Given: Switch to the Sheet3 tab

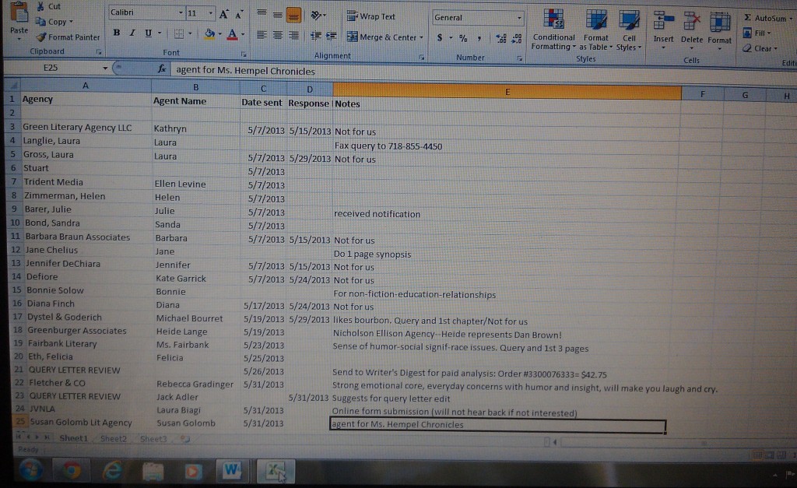Looking at the screenshot, I should click(153, 439).
